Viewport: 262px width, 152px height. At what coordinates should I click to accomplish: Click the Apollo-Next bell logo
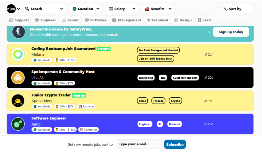[18, 101]
